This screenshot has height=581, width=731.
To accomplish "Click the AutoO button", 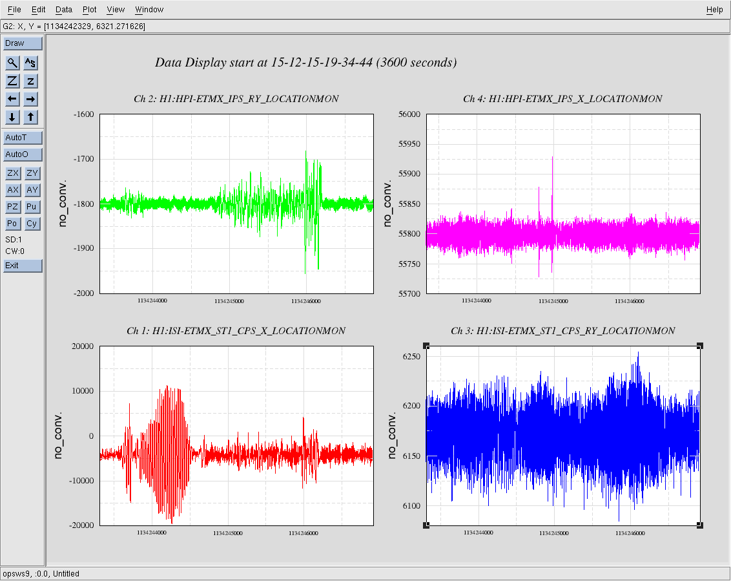I will (x=23, y=154).
